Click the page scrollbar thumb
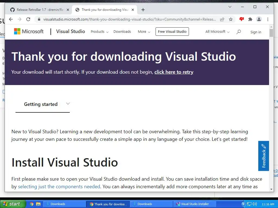This screenshot has width=278, height=208. tap(271, 33)
